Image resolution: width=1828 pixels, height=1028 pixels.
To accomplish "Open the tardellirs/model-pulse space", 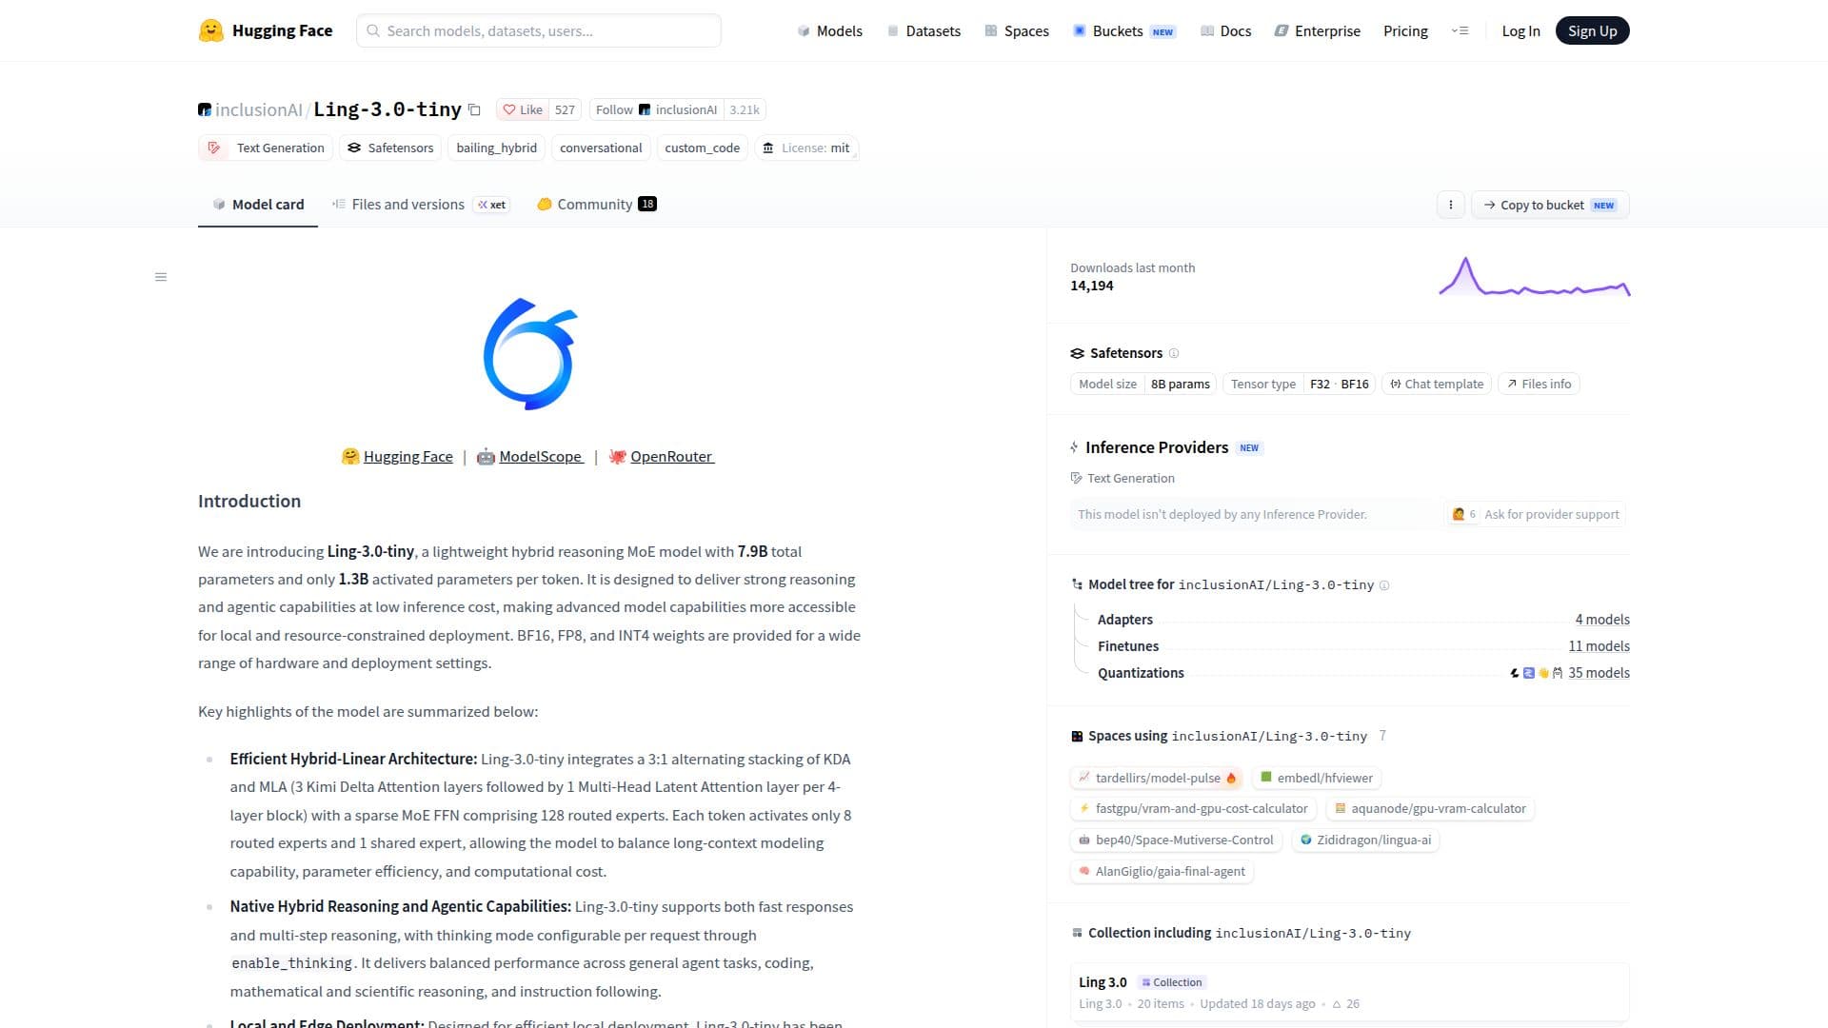I will (1157, 778).
